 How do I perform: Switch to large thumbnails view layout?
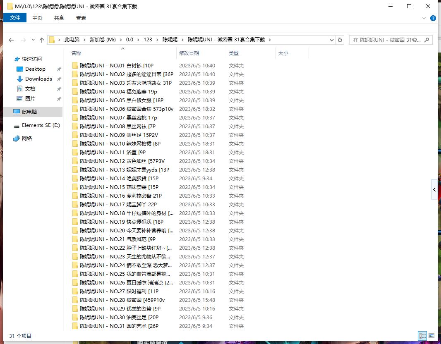[x=432, y=336]
